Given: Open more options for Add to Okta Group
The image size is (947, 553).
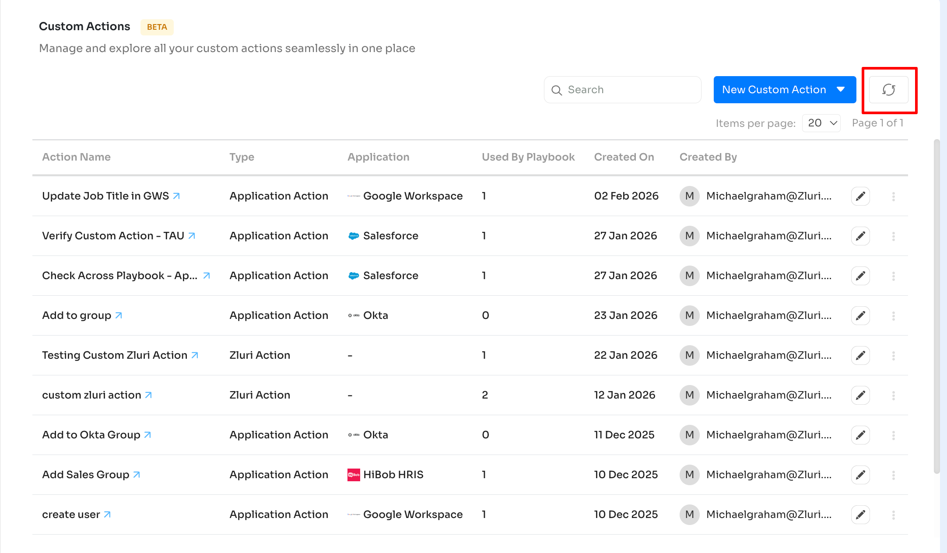Looking at the screenshot, I should click(893, 435).
